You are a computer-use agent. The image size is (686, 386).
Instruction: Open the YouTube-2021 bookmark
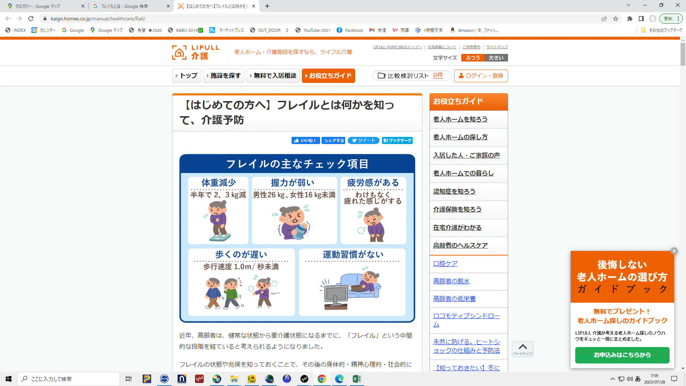(313, 30)
